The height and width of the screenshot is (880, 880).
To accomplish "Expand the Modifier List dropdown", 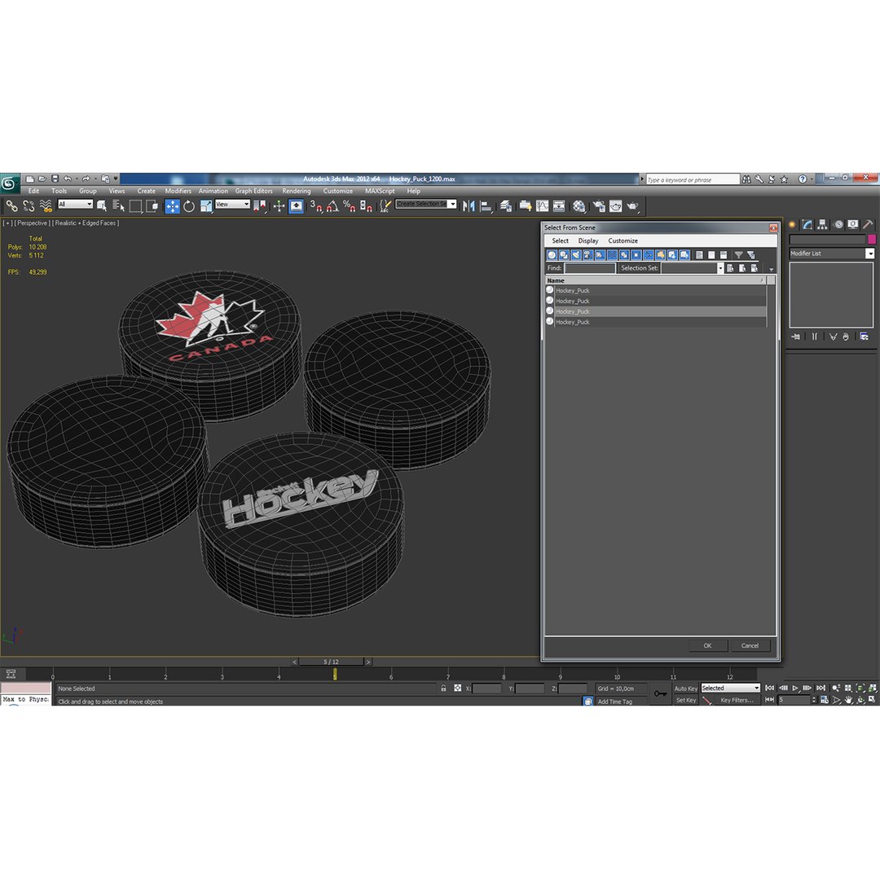I will 870,253.
